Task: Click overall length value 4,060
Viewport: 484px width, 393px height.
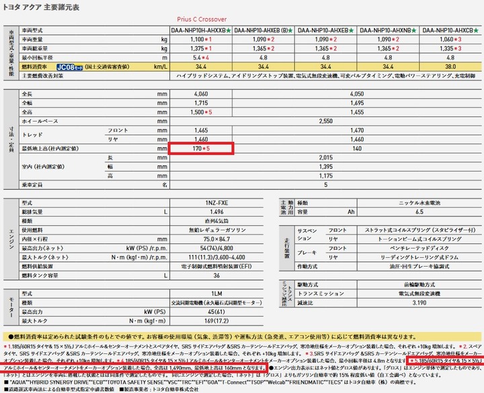Action: [x=201, y=94]
